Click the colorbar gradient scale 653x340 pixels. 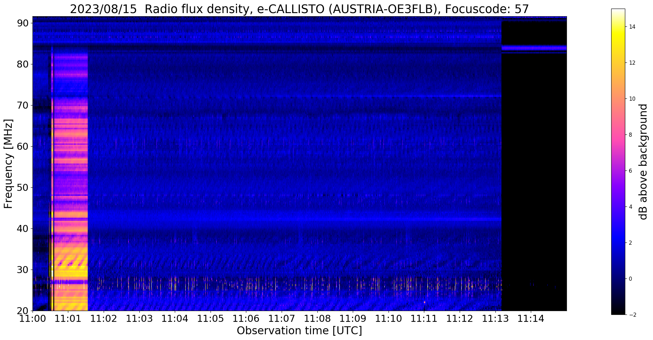pyautogui.click(x=618, y=162)
